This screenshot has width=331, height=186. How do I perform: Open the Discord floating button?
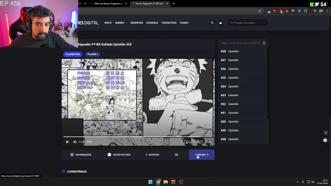point(325,140)
